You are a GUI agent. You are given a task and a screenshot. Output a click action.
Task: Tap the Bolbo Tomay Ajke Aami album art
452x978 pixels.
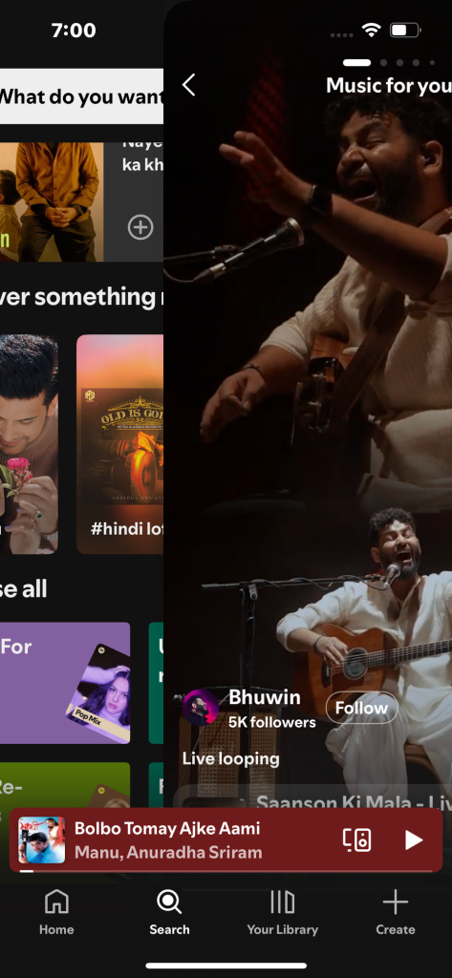(x=42, y=840)
